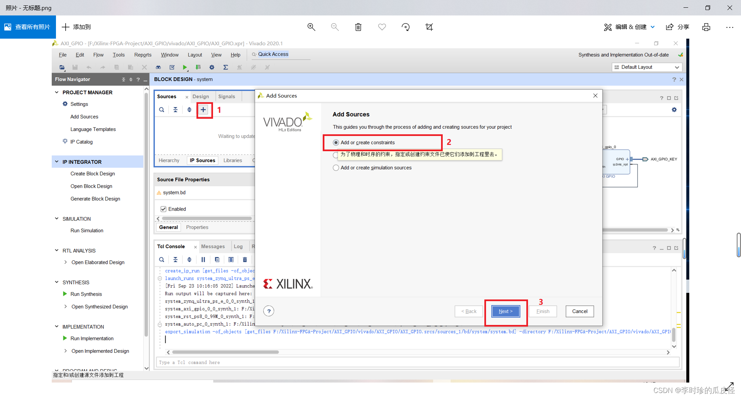The image size is (741, 398).
Task: Rotate photo icon in Photos app
Action: (x=406, y=27)
